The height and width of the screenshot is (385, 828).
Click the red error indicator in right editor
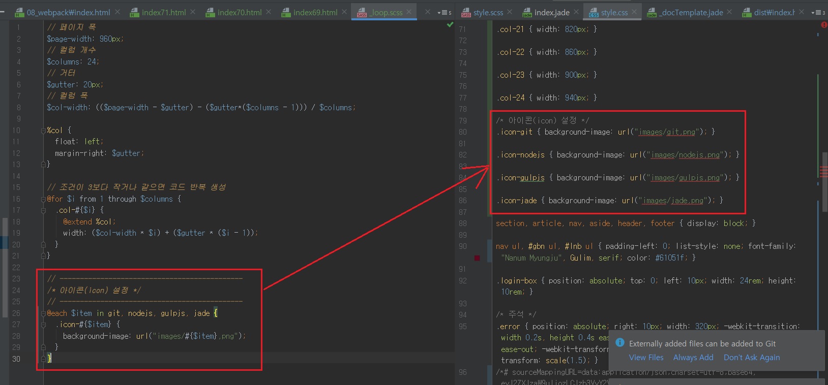(x=824, y=24)
